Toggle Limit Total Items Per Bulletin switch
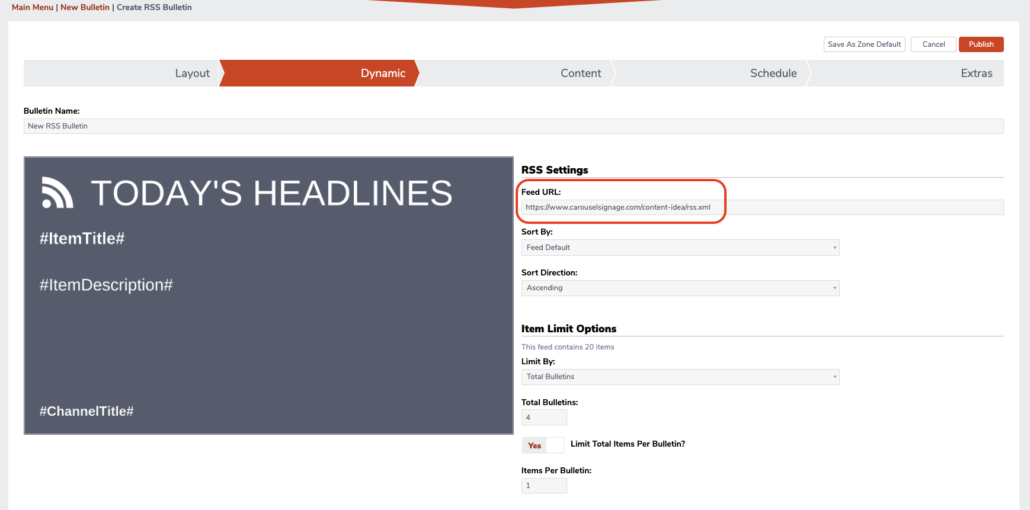This screenshot has width=1030, height=510. tap(543, 445)
